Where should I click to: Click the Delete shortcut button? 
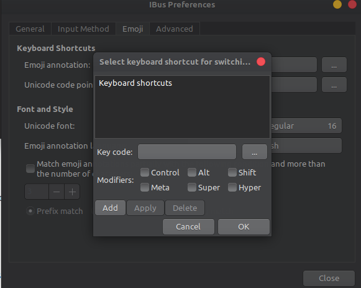coord(185,208)
